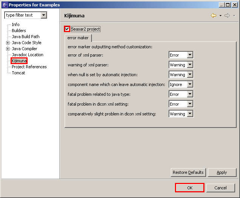Click the forward navigation arrow icon

(x=227, y=16)
